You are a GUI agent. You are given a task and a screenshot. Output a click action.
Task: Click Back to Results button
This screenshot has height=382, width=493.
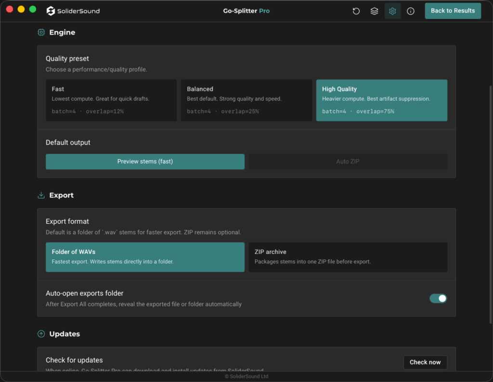453,11
